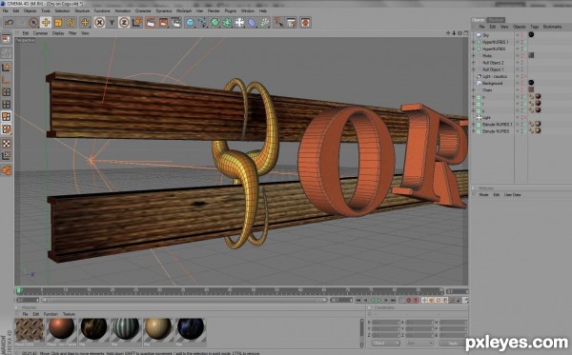
Task: Click the Sky object's black material tag
Action: click(531, 35)
